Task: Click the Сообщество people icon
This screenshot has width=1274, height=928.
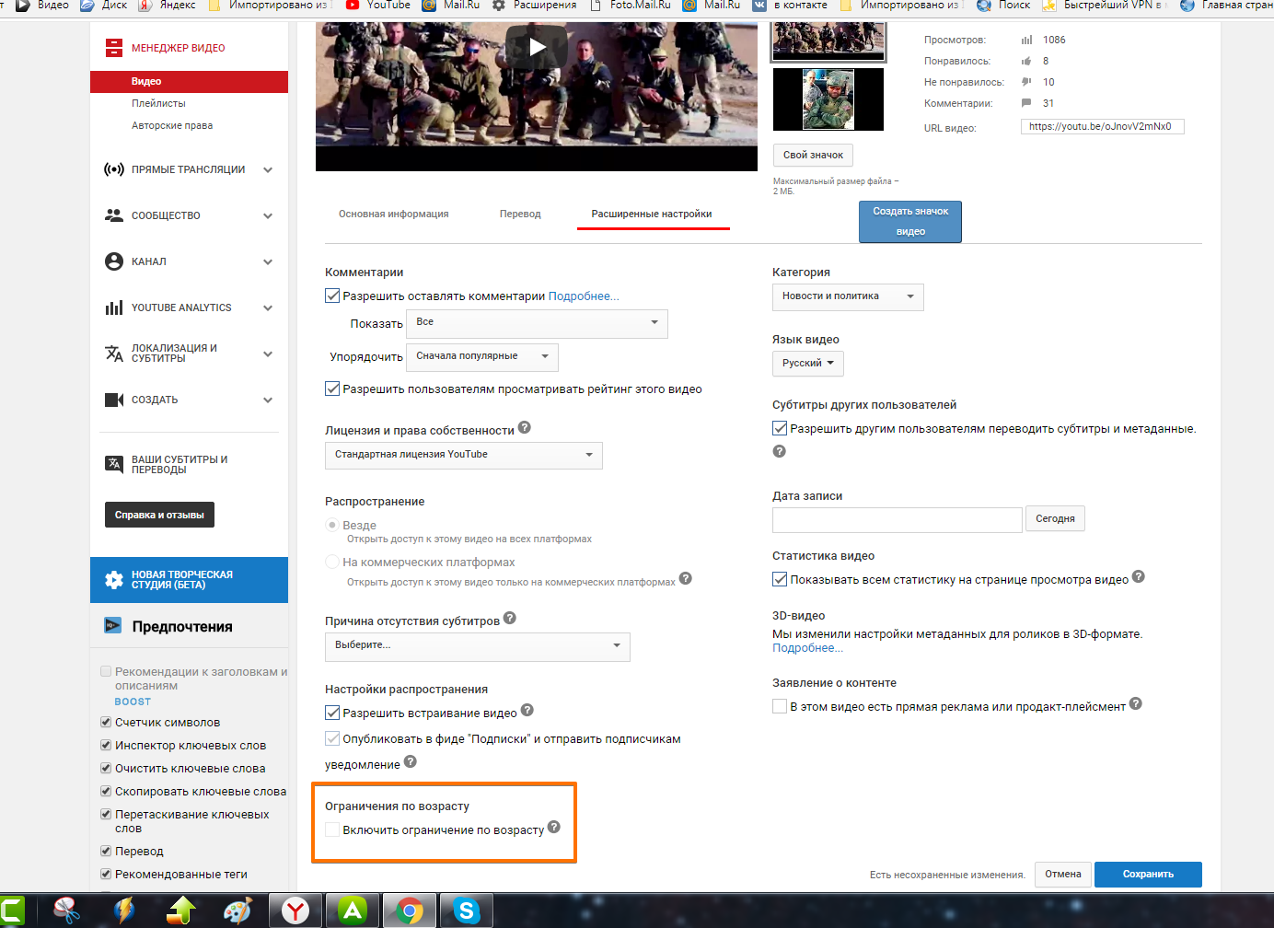Action: point(114,215)
